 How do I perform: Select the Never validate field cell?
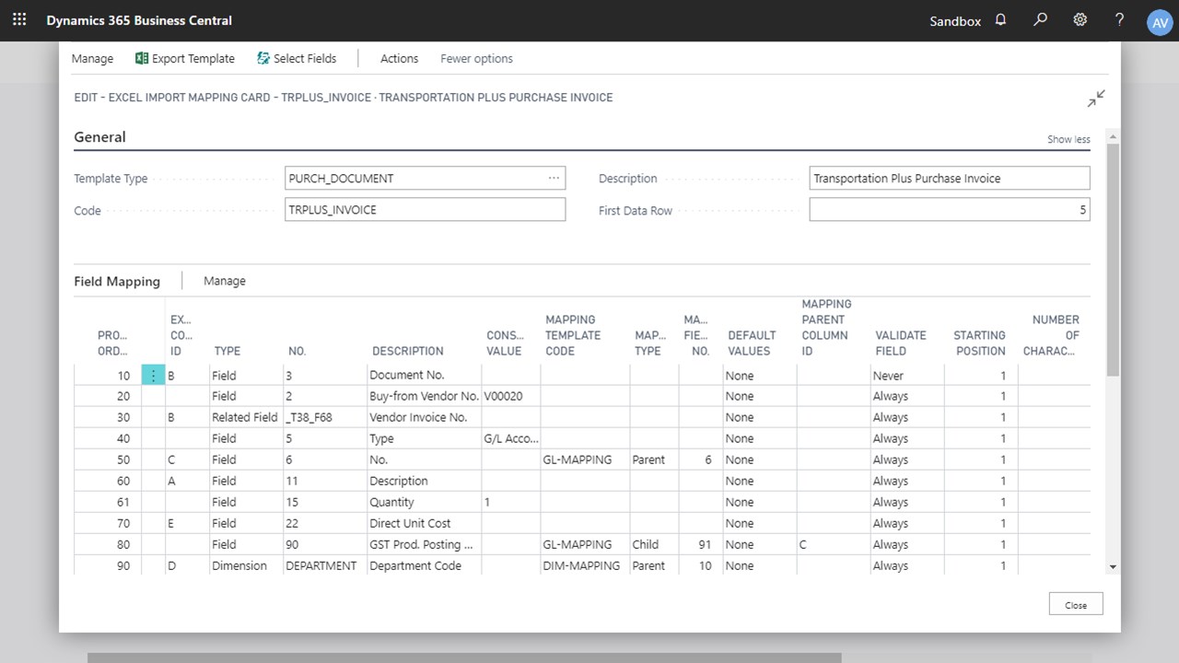[x=907, y=375]
